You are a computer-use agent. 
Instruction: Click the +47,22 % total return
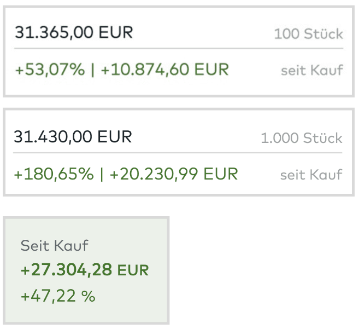coord(58,296)
